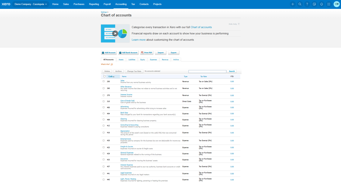Open the Purchases menu

coord(79,4)
